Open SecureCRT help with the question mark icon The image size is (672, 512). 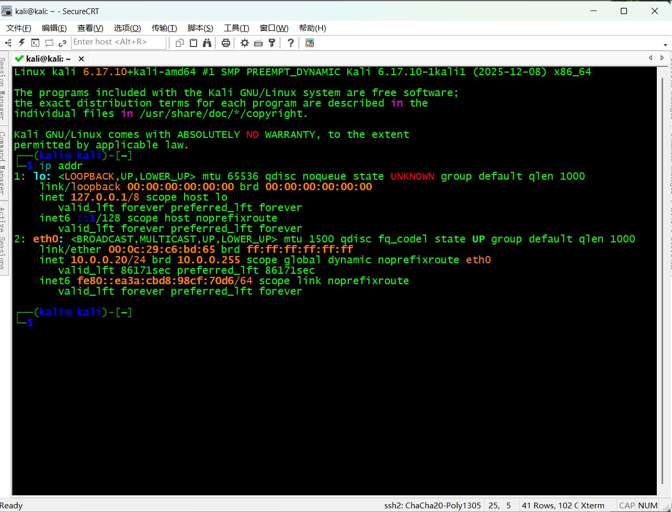(290, 42)
